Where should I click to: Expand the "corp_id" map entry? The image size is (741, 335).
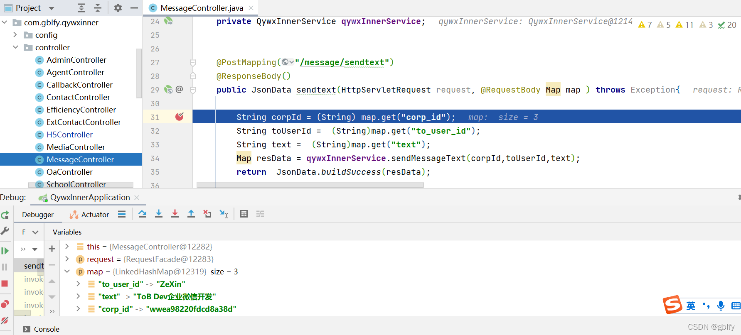78,309
